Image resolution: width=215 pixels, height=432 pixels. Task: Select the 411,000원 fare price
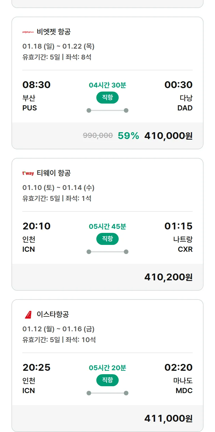[x=168, y=419]
